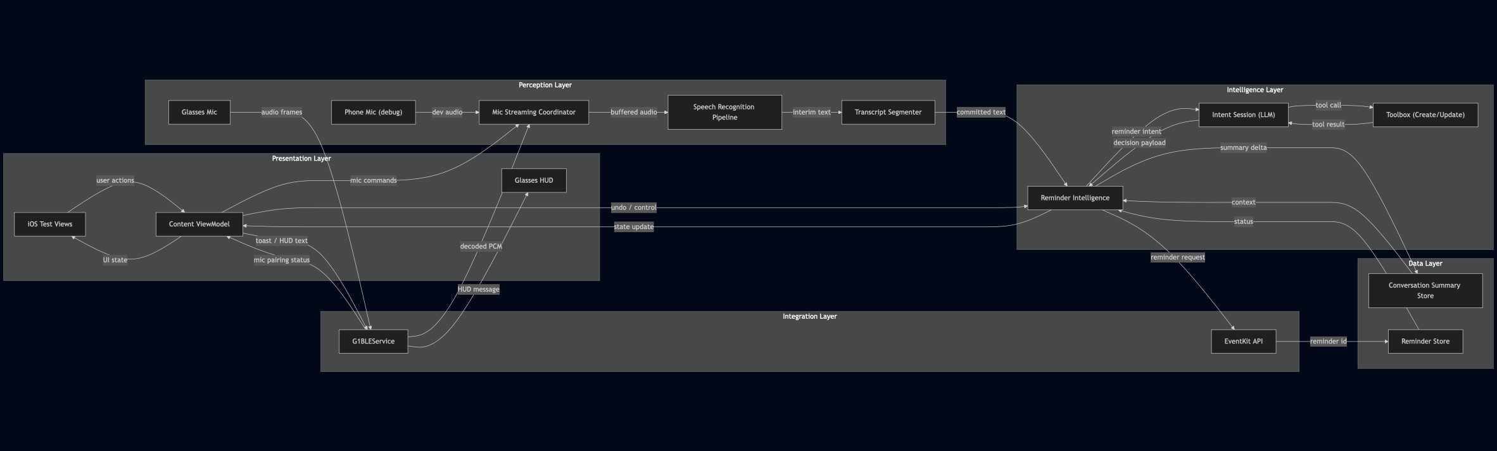Image resolution: width=1497 pixels, height=451 pixels.
Task: Select the Phone Mic (debug) node
Action: (373, 112)
